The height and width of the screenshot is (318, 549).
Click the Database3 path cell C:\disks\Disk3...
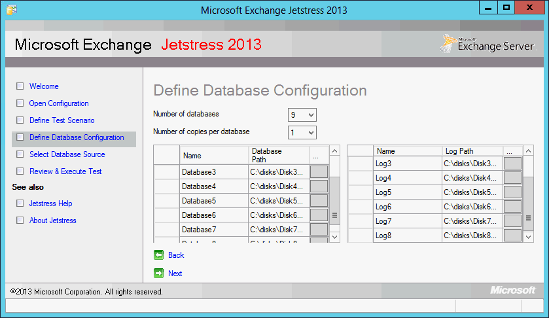coord(279,172)
